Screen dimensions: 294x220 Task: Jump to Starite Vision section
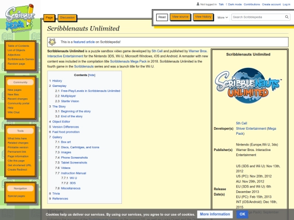70,101
